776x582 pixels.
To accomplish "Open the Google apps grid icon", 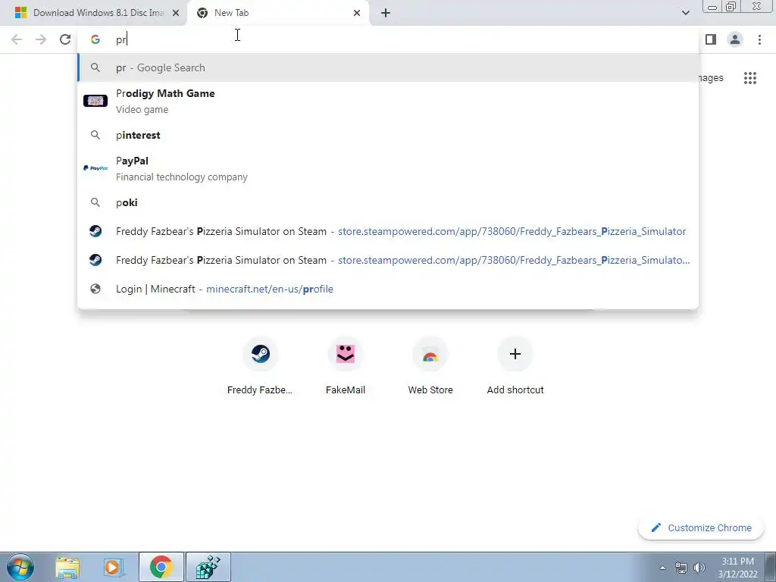I will pos(750,78).
